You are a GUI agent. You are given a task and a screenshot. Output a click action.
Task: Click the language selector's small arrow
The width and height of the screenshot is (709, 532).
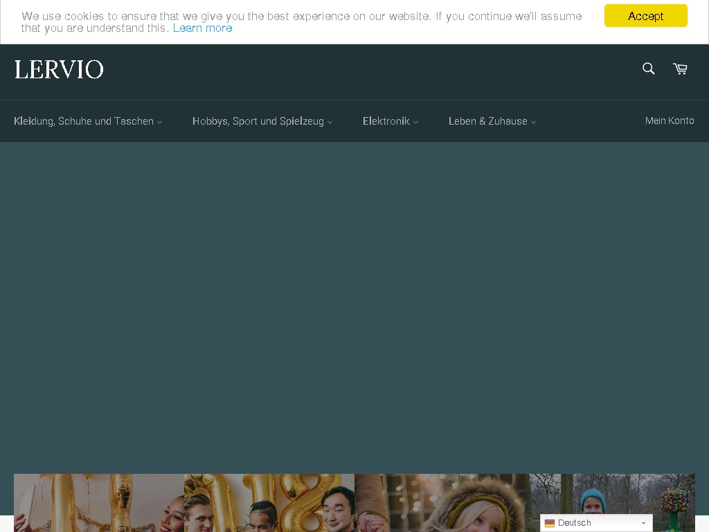click(643, 524)
